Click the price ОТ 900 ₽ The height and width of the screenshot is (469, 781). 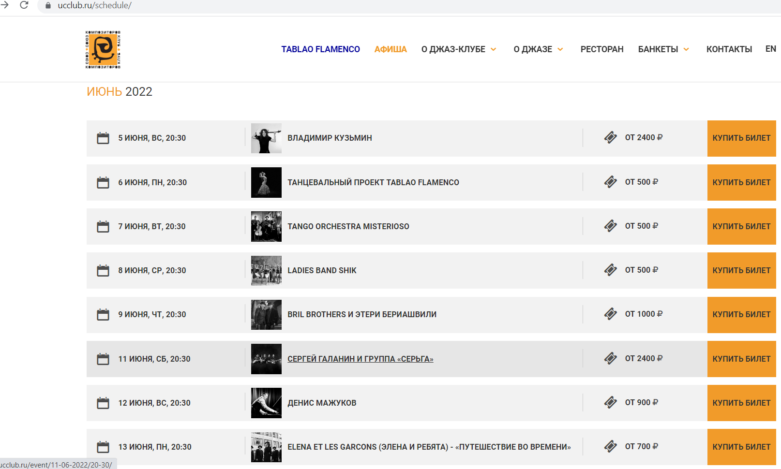[x=642, y=402]
